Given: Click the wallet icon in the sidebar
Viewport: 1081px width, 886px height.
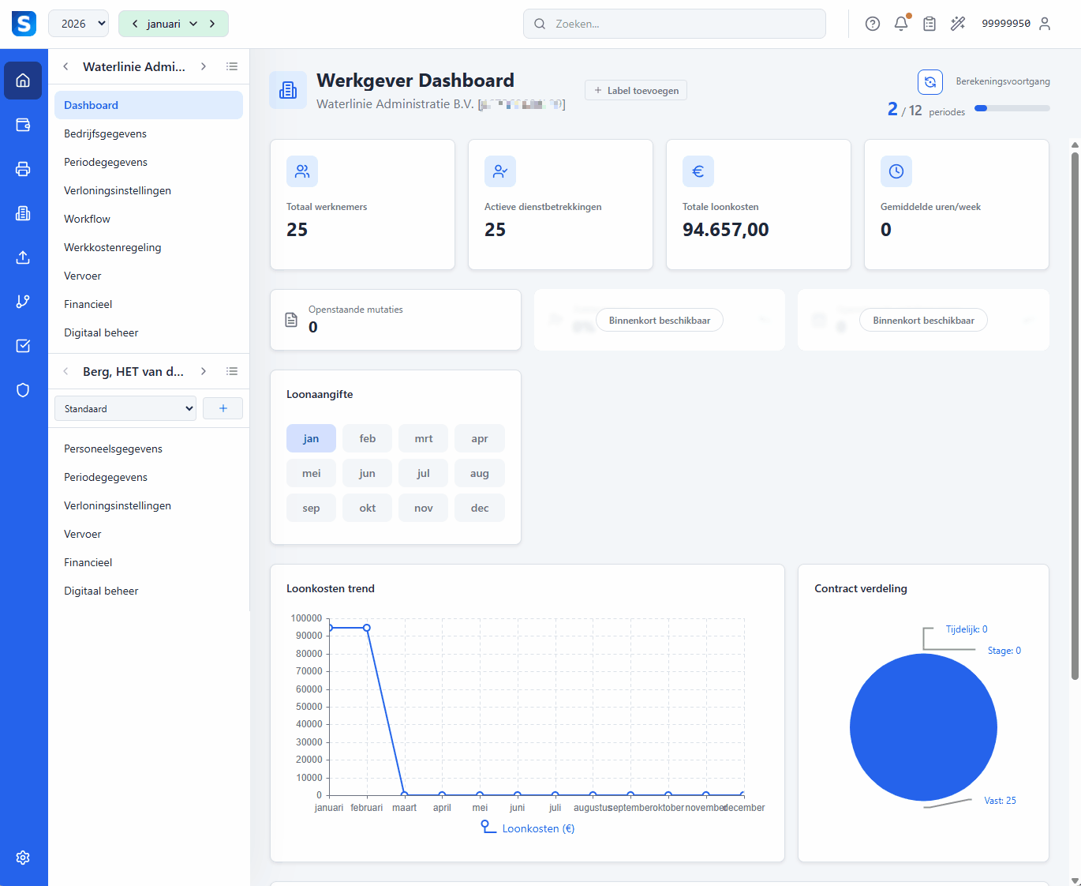Looking at the screenshot, I should coord(23,125).
